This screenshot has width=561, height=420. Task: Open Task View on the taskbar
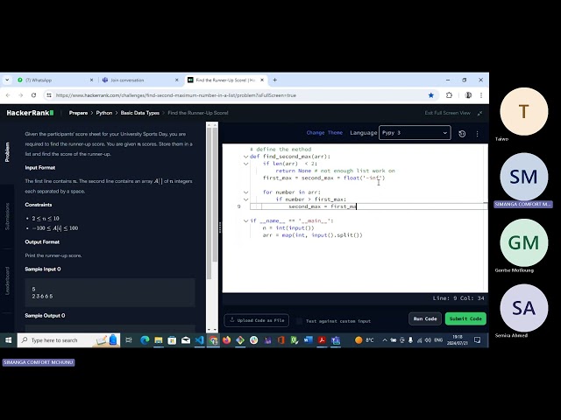[x=129, y=340]
